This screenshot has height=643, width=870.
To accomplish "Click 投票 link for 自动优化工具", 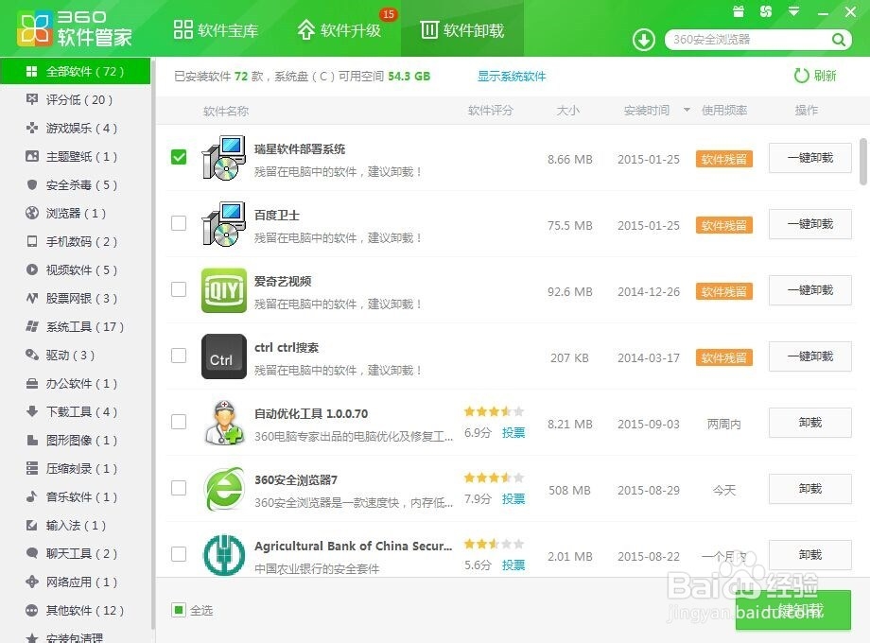I will click(x=513, y=433).
